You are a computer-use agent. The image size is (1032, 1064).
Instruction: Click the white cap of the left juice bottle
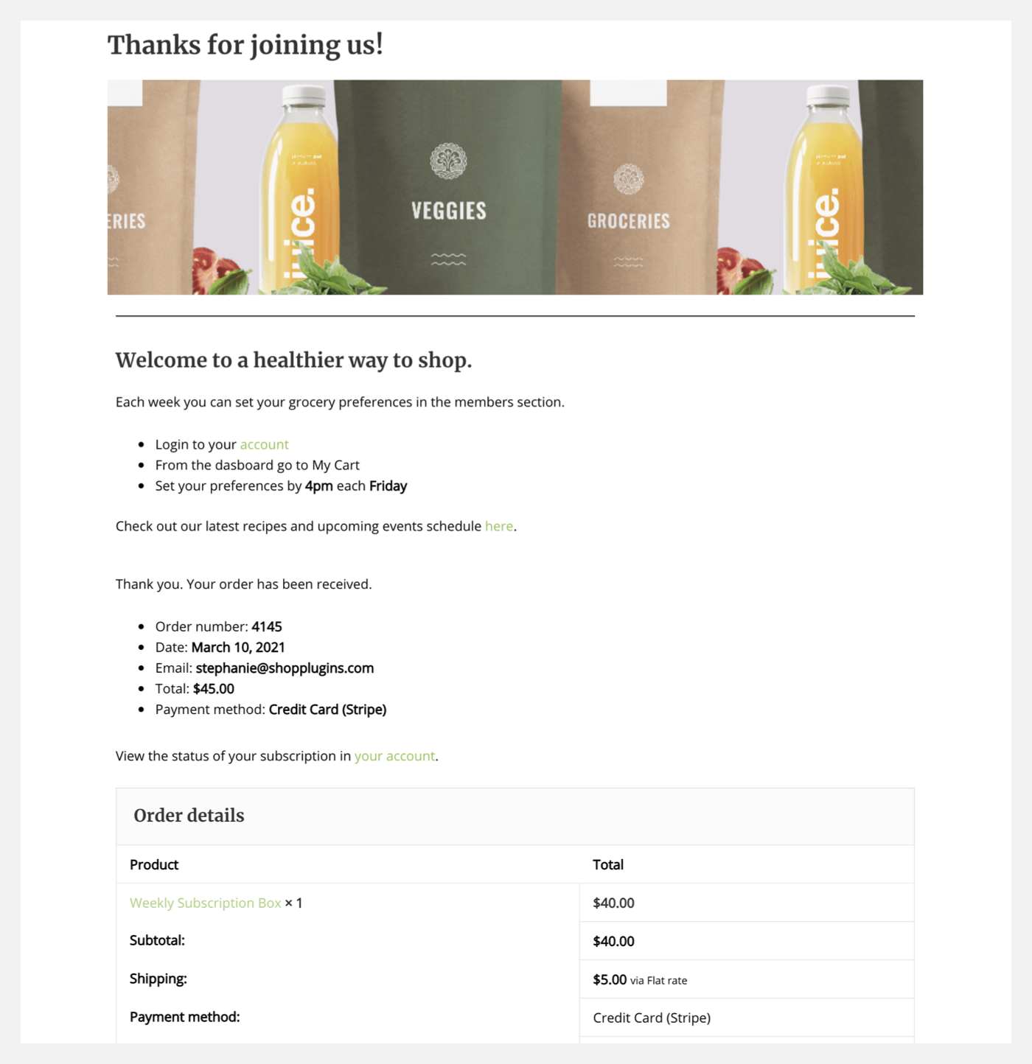[x=304, y=95]
